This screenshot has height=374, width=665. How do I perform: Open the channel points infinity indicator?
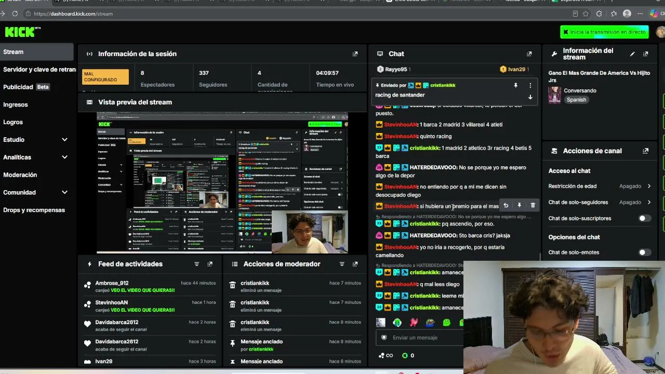tap(386, 356)
